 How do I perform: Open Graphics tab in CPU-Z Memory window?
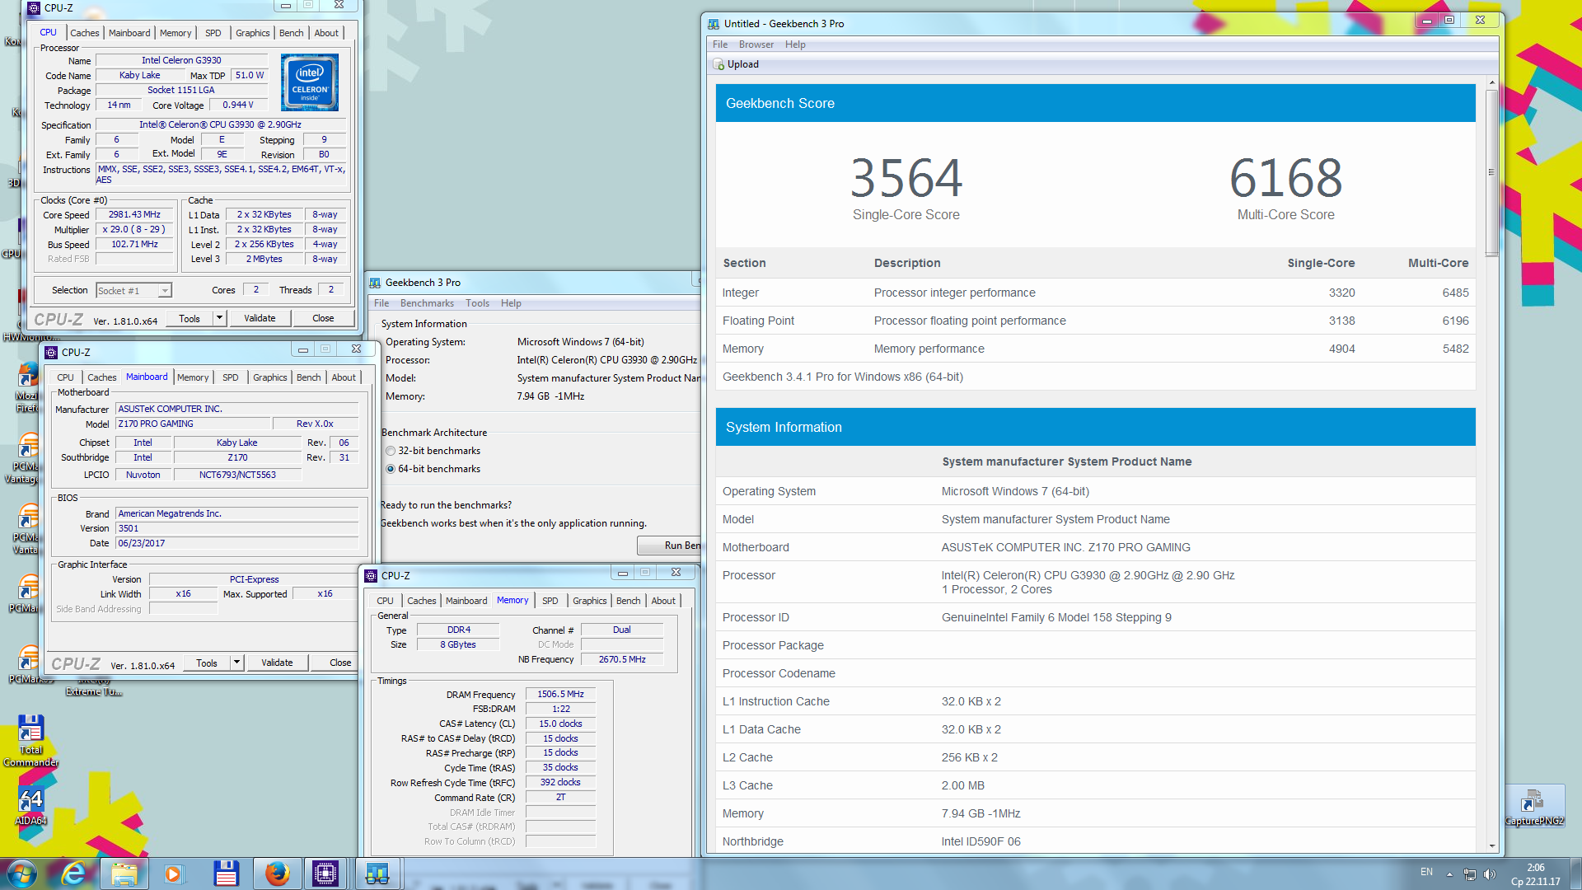tap(589, 601)
